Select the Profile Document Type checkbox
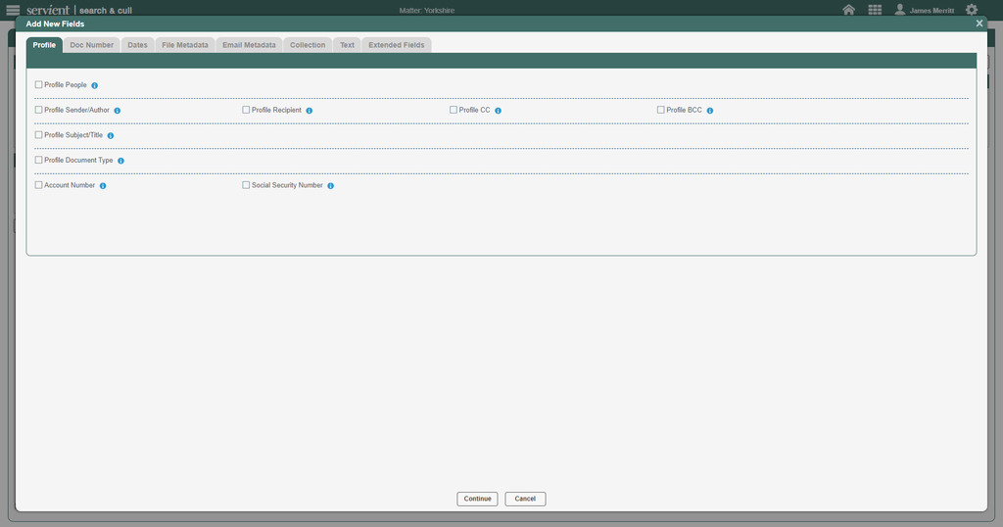Viewport: 1003px width, 527px height. click(39, 160)
